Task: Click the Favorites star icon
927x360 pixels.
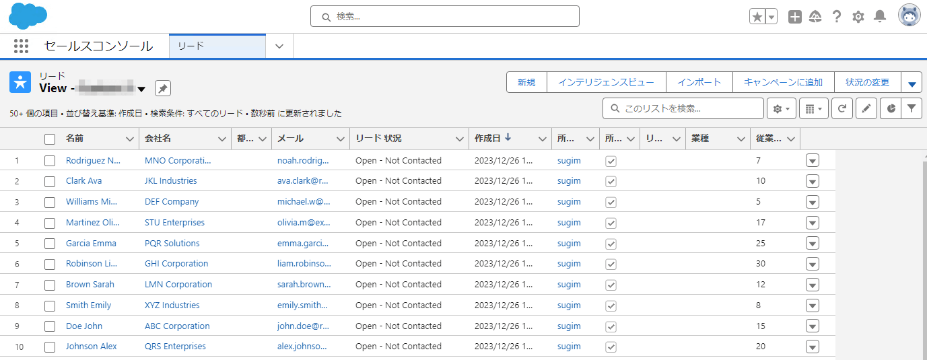Action: coord(757,17)
